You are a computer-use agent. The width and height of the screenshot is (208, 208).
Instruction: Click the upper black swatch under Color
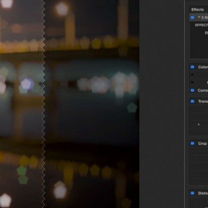click(x=192, y=75)
